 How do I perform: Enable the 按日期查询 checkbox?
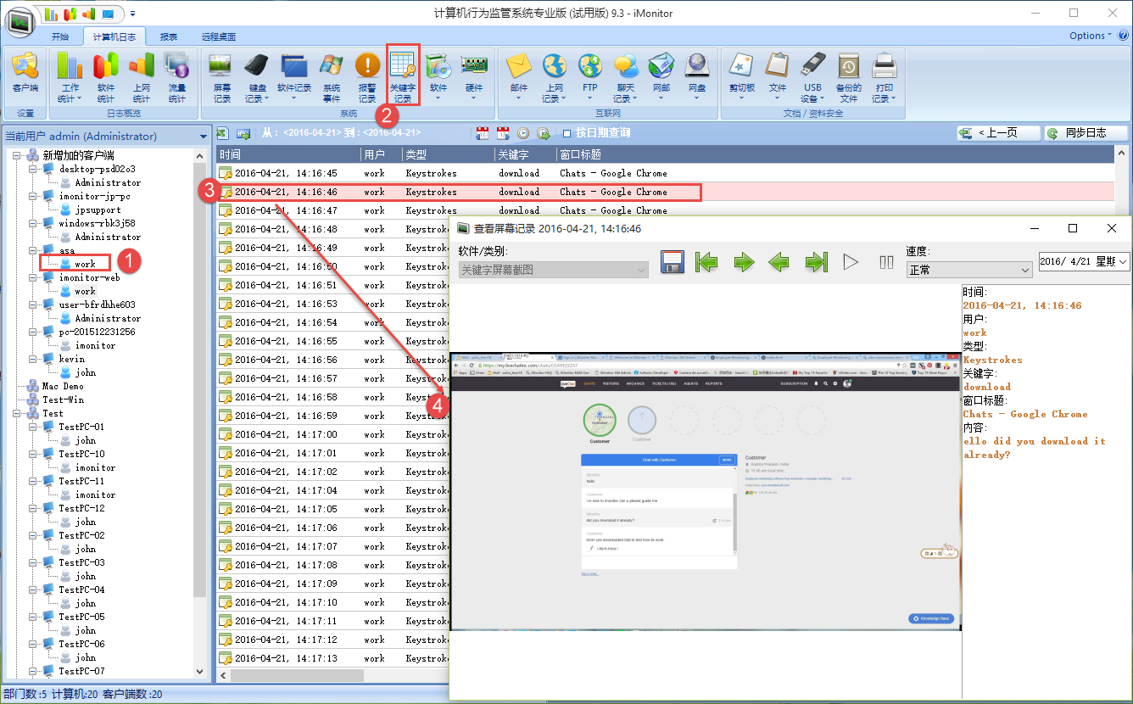point(567,133)
